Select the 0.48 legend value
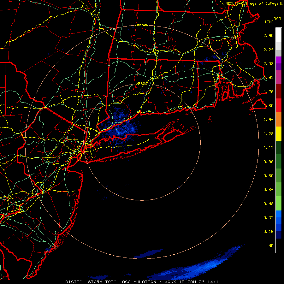 click(269, 204)
